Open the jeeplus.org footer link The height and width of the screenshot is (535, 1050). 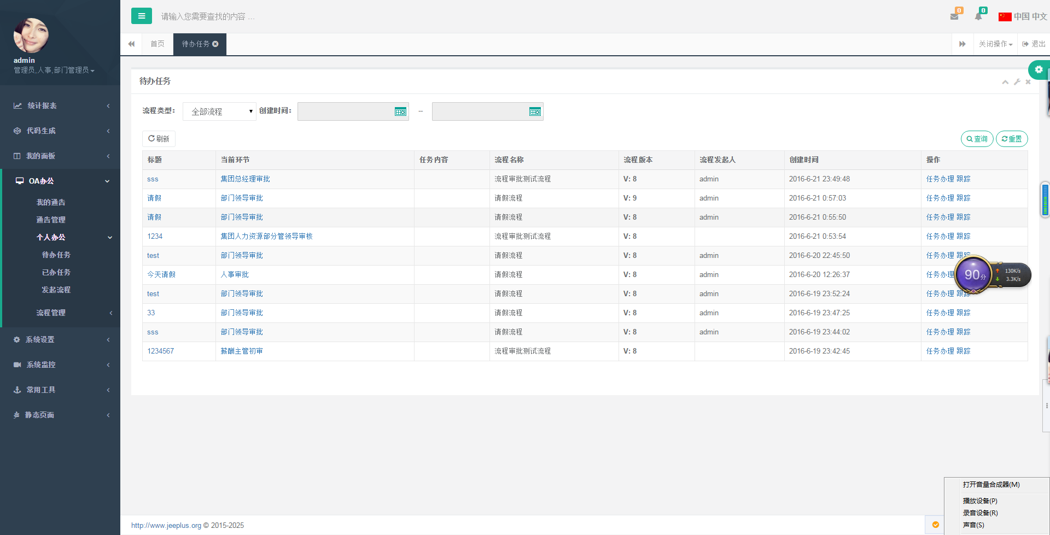point(166,525)
